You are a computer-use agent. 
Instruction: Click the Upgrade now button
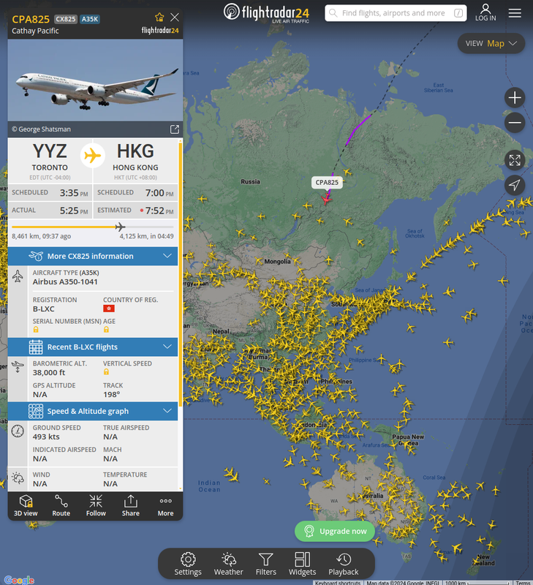(x=335, y=531)
